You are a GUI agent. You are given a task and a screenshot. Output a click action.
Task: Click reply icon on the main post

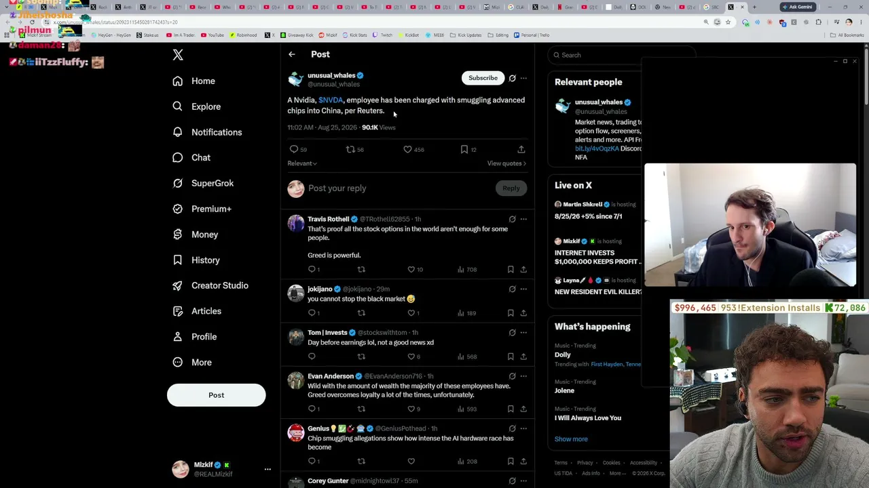[294, 149]
